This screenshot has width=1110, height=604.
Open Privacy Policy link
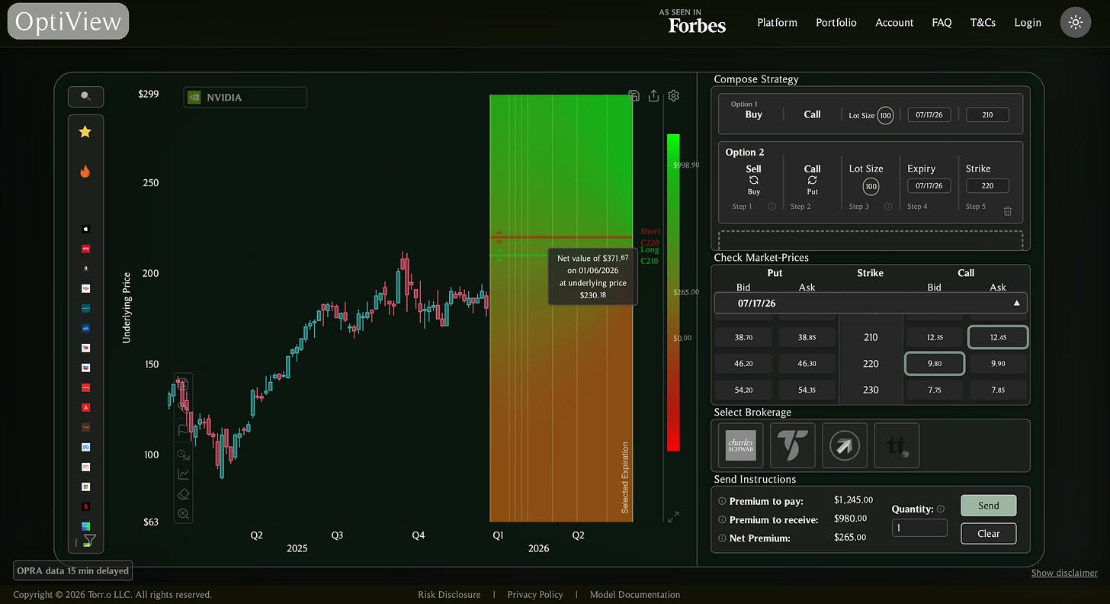[x=535, y=595]
